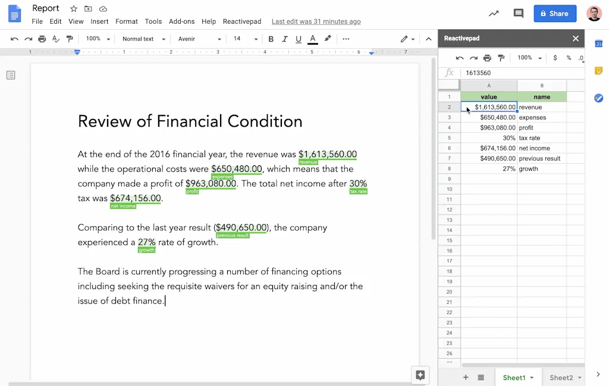This screenshot has width=609, height=386.
Task: Open the font family dropdown showing Avenir
Action: [x=196, y=38]
